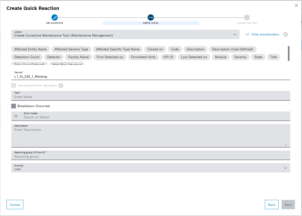Click the Validate and Save save icon
This screenshot has height=216, width=302.
(x=247, y=17)
